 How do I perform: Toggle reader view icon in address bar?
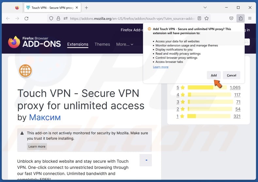(x=200, y=19)
